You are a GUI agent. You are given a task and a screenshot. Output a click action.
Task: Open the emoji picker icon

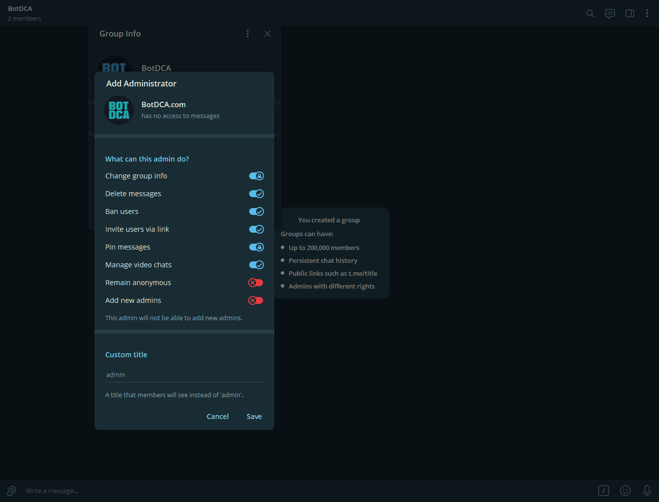[625, 491]
